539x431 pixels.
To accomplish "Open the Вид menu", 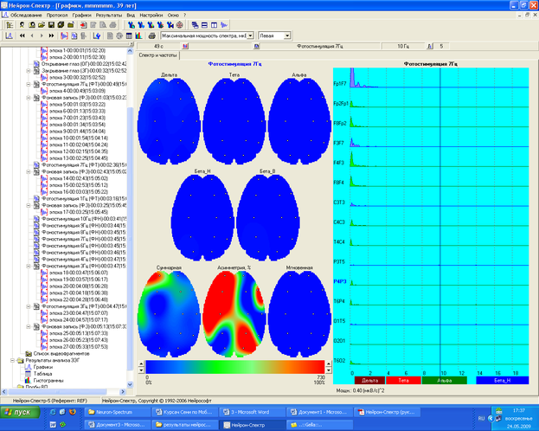I will coord(131,15).
